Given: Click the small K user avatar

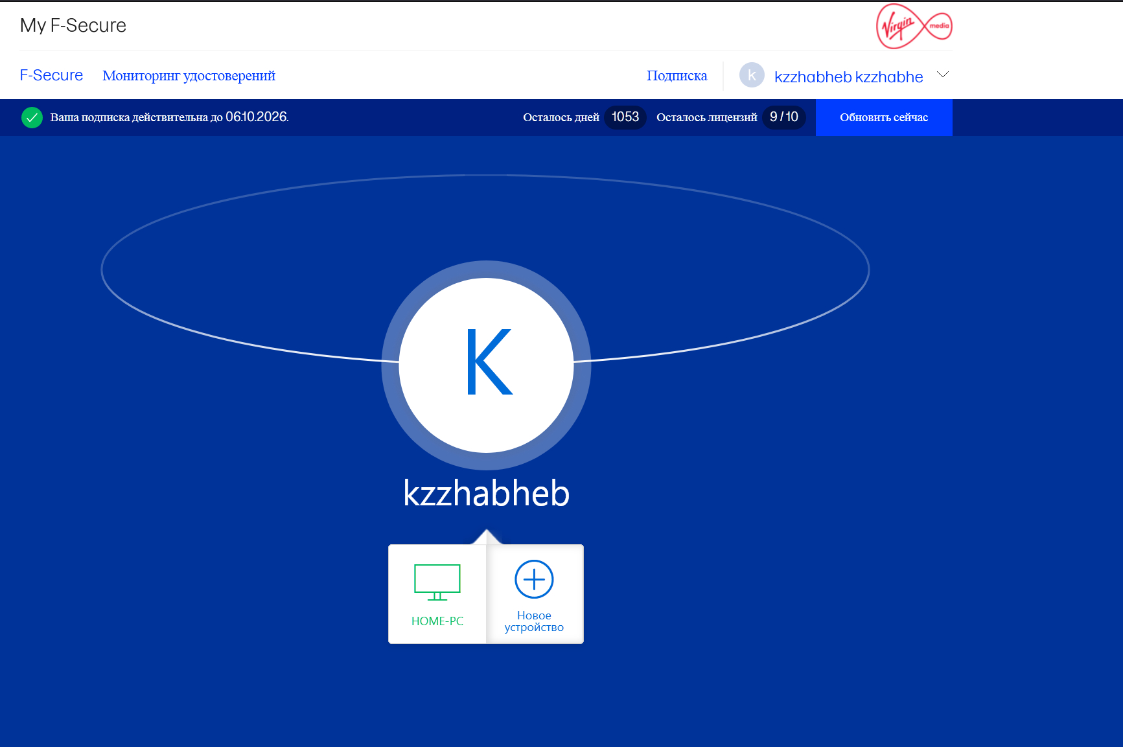Looking at the screenshot, I should (x=752, y=75).
